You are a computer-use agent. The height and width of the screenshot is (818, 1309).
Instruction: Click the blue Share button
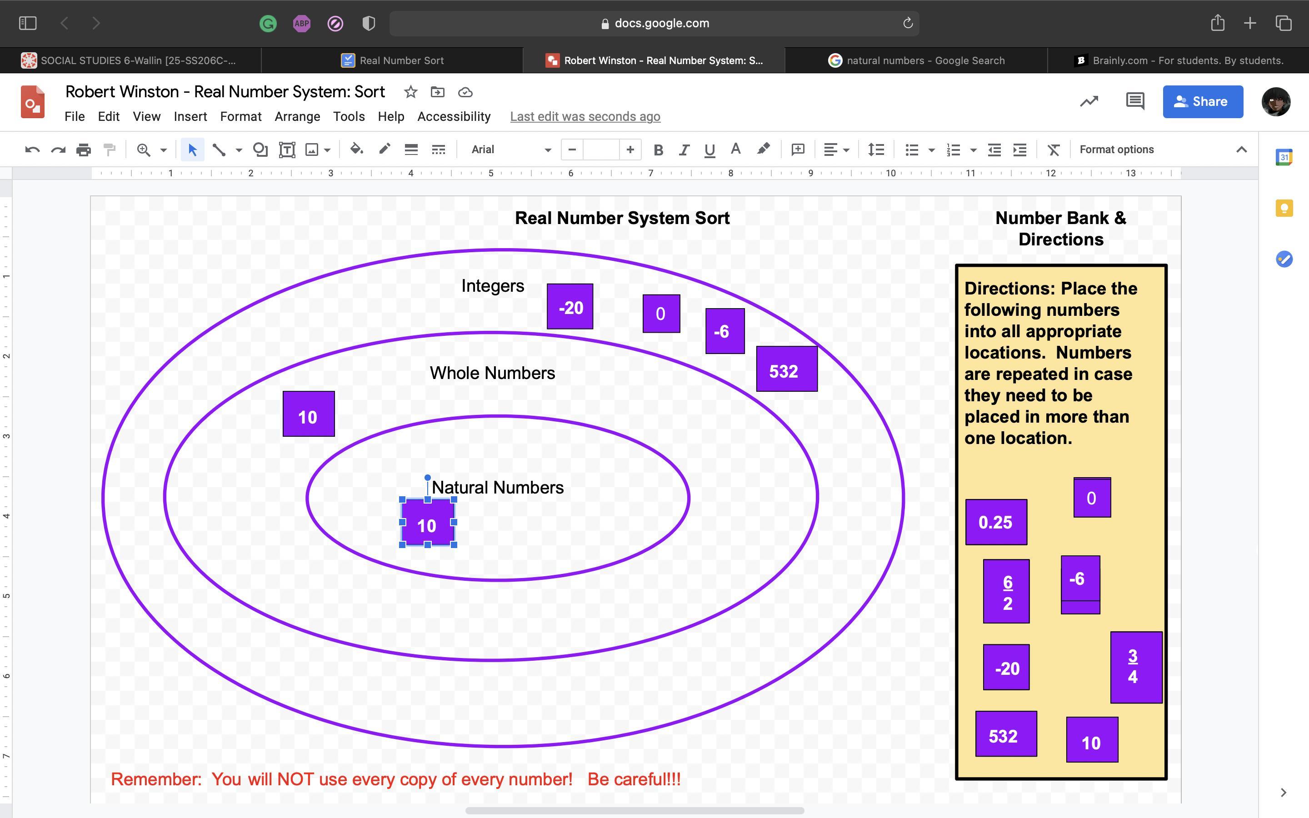[x=1203, y=102]
